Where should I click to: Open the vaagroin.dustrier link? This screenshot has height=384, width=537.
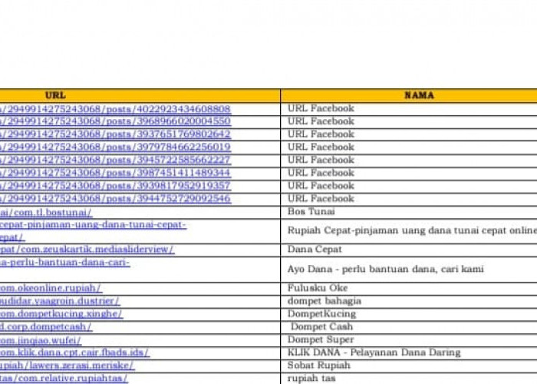point(60,301)
